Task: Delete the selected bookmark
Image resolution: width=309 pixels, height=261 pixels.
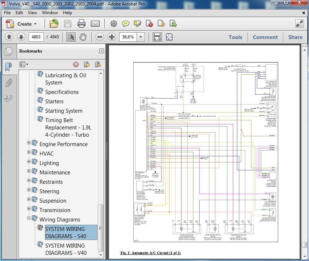Action: tap(76, 65)
